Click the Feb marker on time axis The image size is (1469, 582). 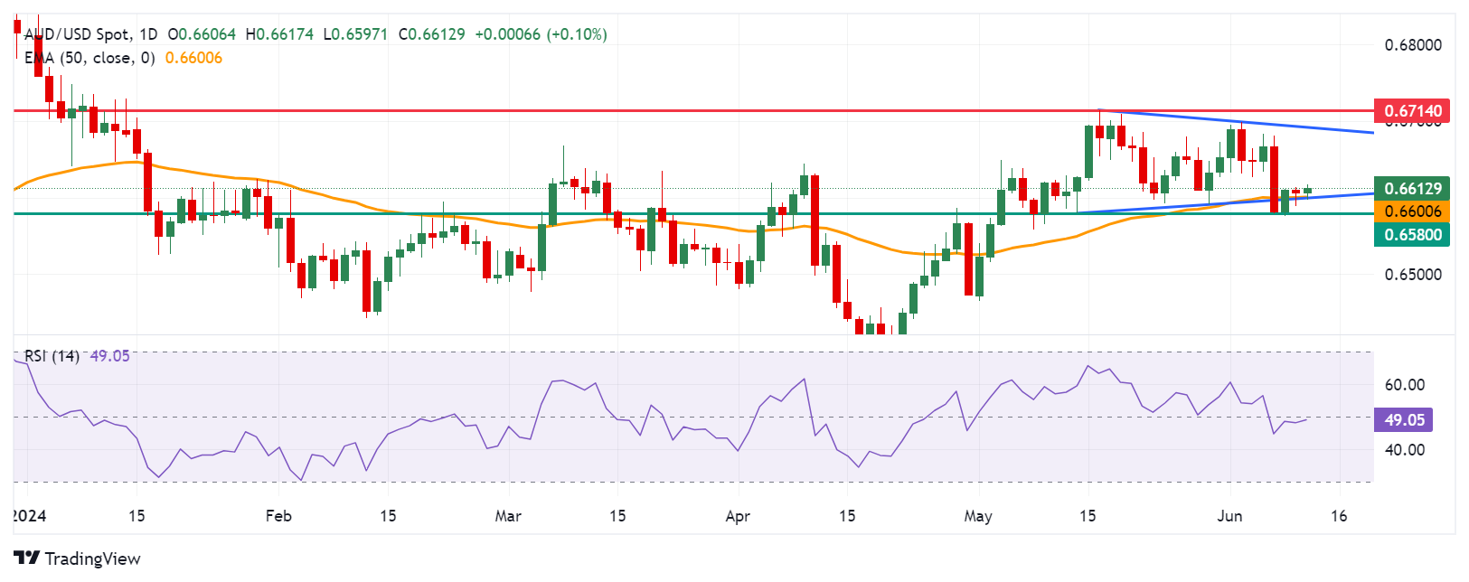tap(278, 516)
